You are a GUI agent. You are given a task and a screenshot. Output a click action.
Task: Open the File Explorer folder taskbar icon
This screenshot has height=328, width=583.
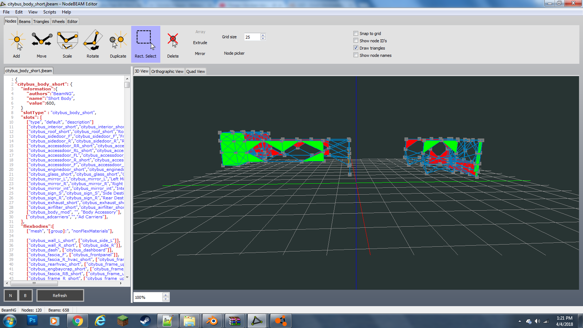point(189,321)
